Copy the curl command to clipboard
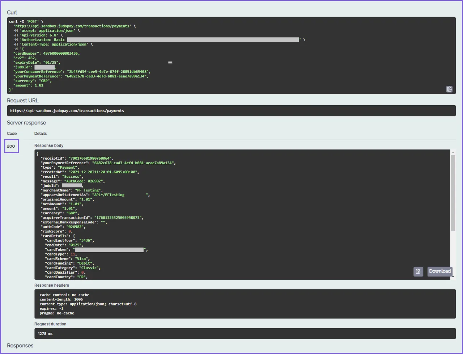The width and height of the screenshot is (463, 354). point(449,89)
